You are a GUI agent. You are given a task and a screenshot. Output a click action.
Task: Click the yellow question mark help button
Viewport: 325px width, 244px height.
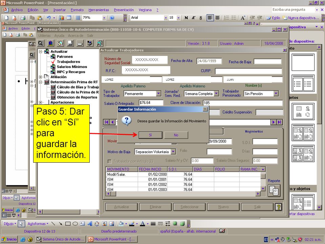(x=279, y=207)
